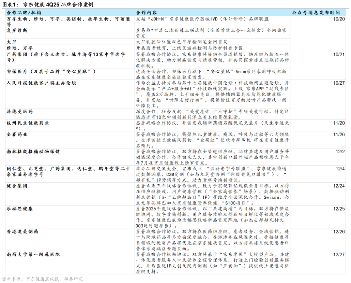
Task: Select the 杭州民生健康药业 brand cell
Action: 28,123
